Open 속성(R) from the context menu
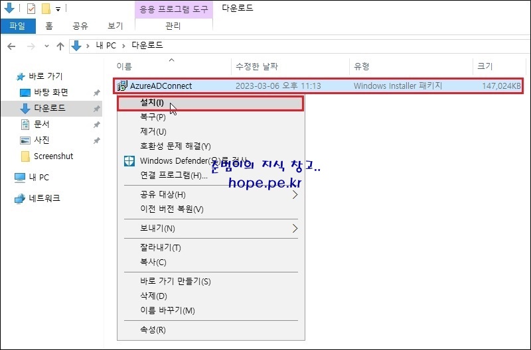Screen dimensions: 531x350 click(x=210, y=329)
